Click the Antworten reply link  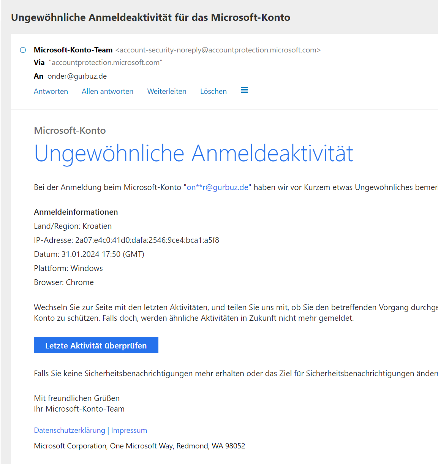click(51, 91)
